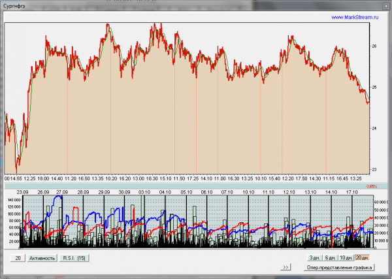The height and width of the screenshot is (279, 392).
Task: Close the Сургнфгз chart window
Action: [385, 6]
